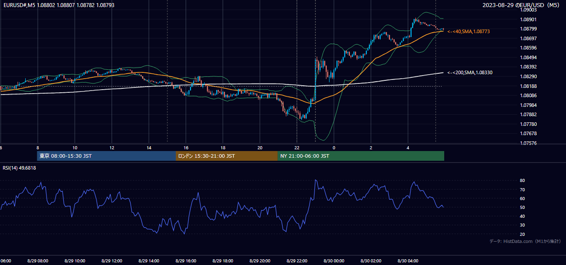Click the 8/29 18:00 date label
566x265 pixels.
[222, 261]
